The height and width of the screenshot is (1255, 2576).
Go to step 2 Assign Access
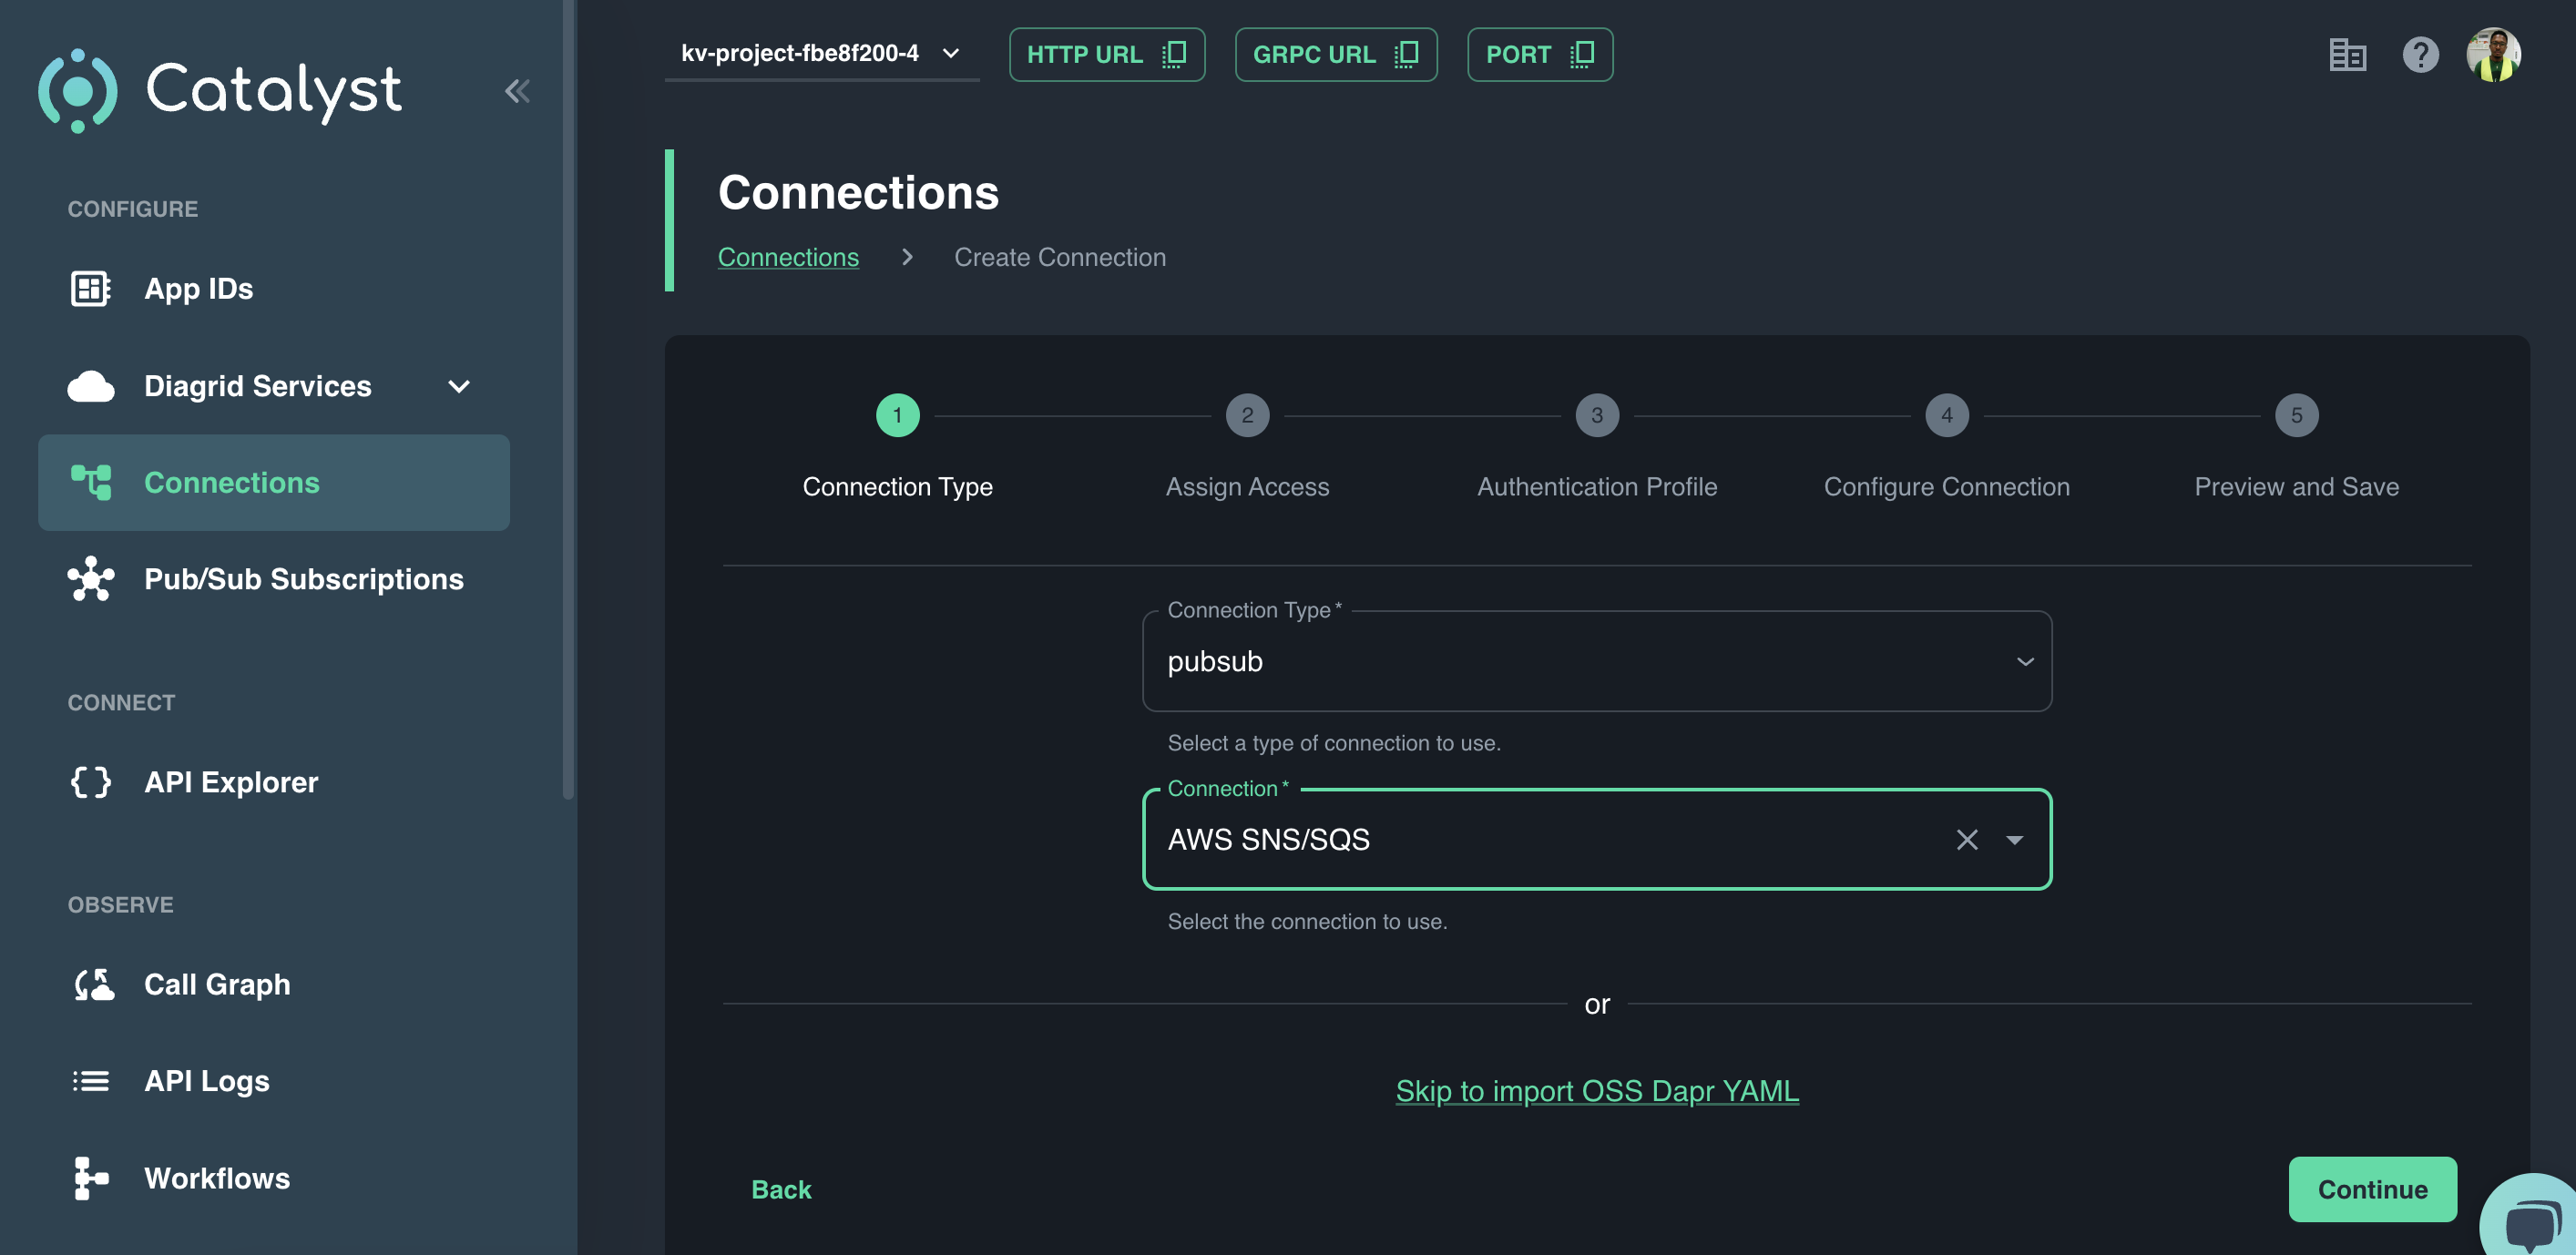(1247, 415)
